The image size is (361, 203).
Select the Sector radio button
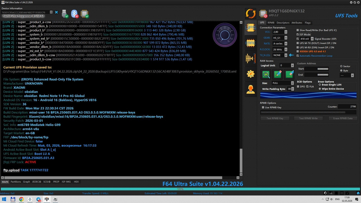coord(342,66)
